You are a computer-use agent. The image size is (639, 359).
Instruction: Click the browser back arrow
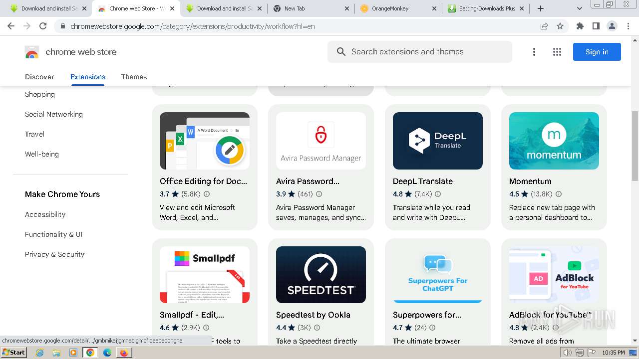[11, 26]
